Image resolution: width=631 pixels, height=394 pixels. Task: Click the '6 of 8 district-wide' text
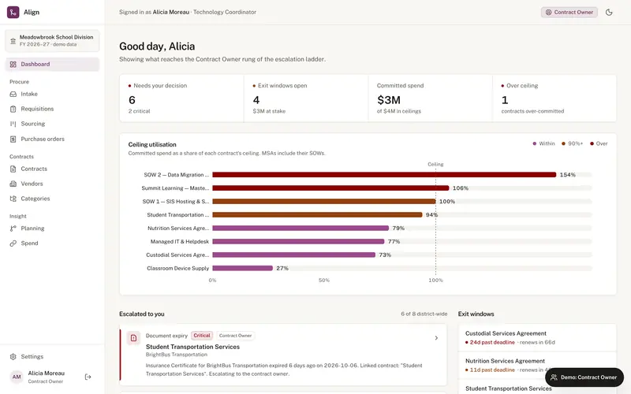424,314
